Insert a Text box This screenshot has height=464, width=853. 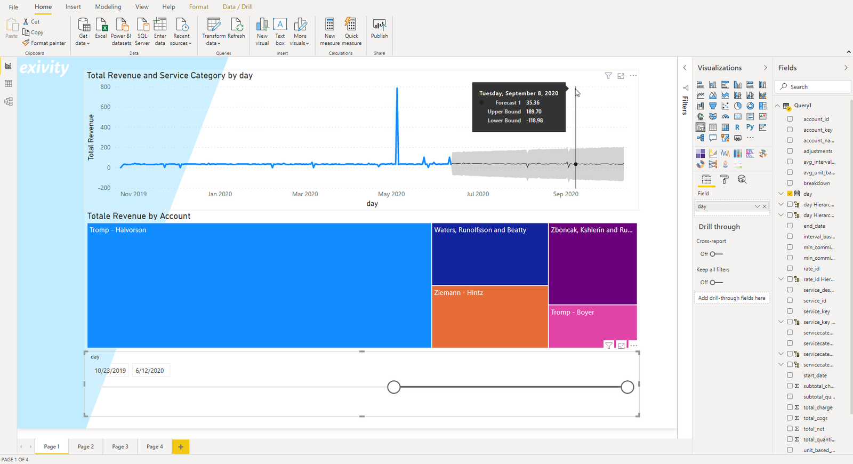pyautogui.click(x=280, y=31)
